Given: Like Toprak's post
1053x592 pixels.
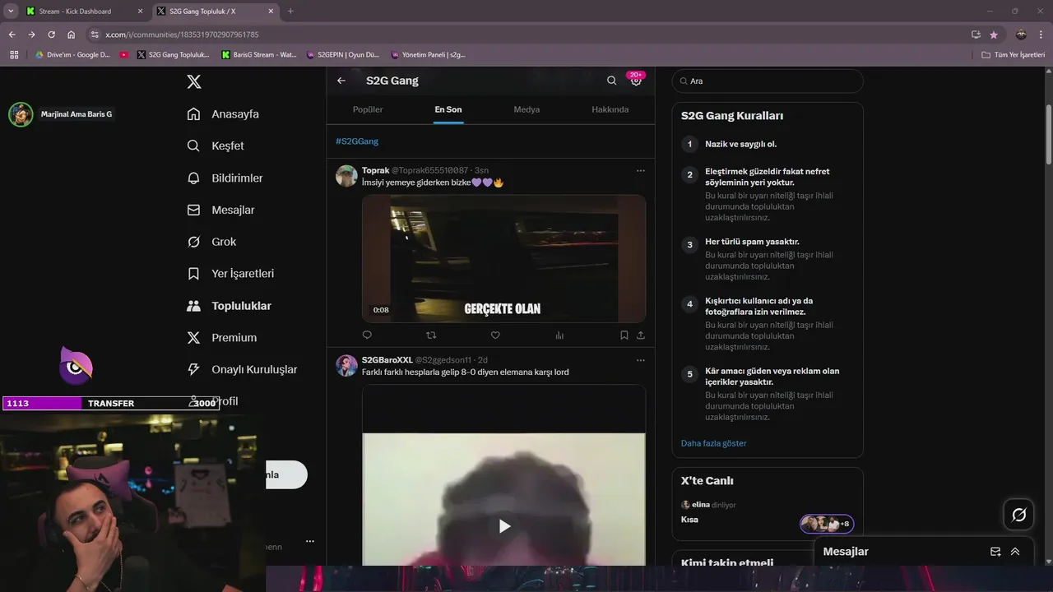Looking at the screenshot, I should [x=495, y=335].
